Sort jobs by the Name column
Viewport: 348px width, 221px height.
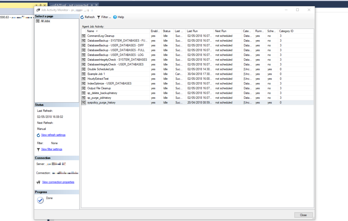coord(91,31)
